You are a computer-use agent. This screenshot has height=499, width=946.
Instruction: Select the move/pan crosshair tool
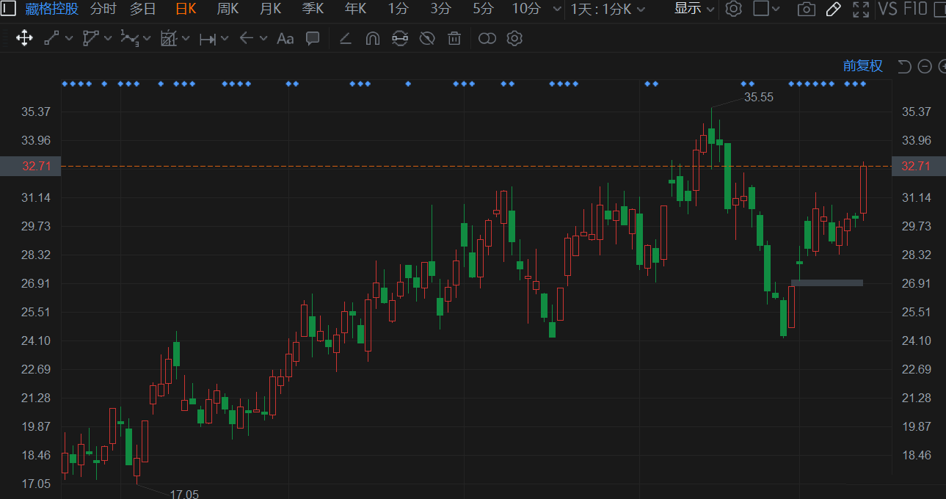click(x=24, y=39)
